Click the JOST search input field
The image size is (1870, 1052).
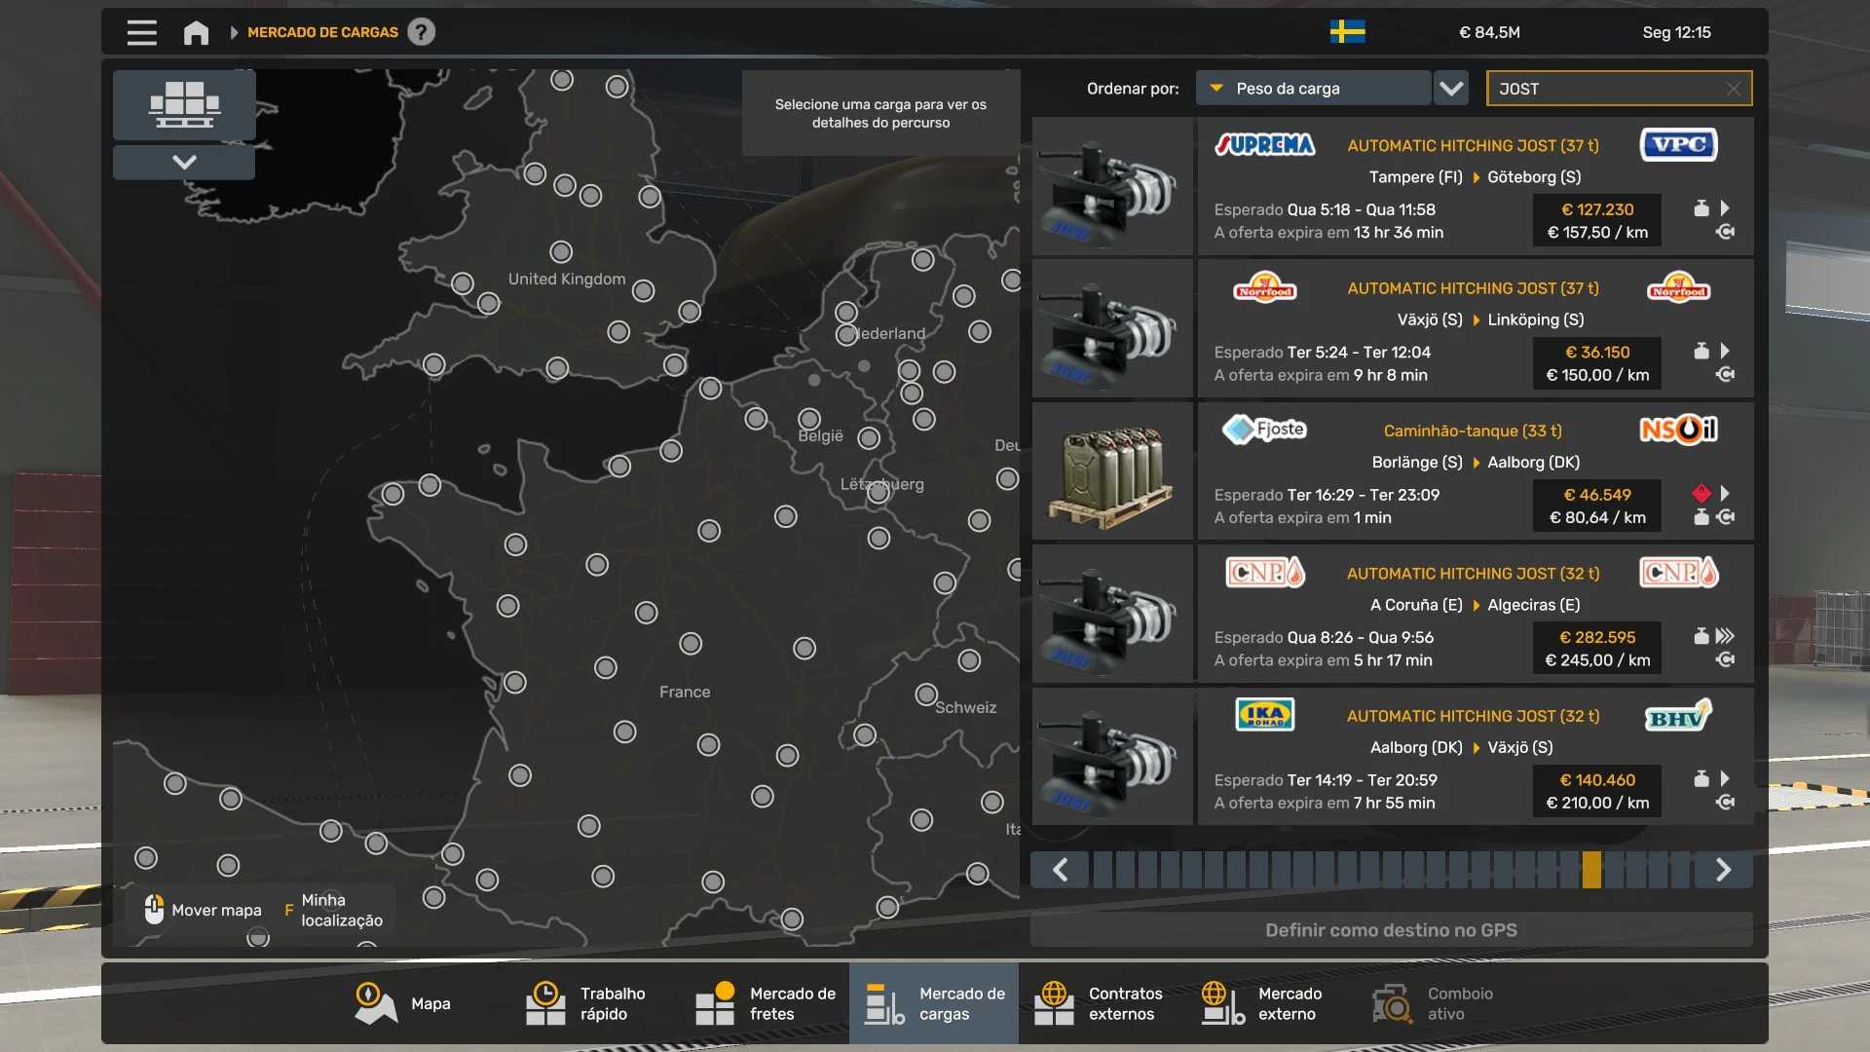point(1609,89)
